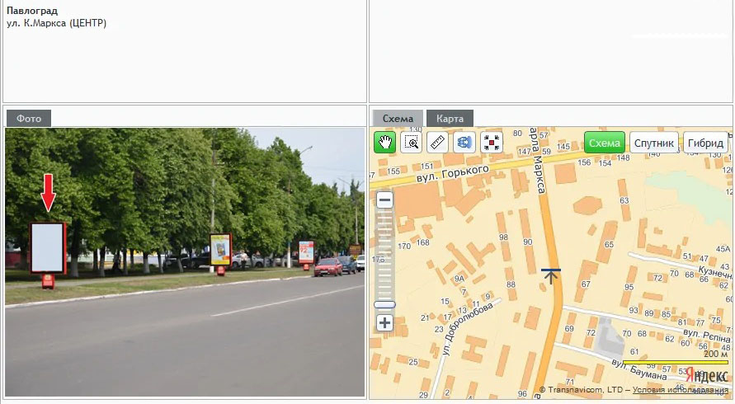Click the billboard photo with red arrow
The image size is (735, 404).
185,262
